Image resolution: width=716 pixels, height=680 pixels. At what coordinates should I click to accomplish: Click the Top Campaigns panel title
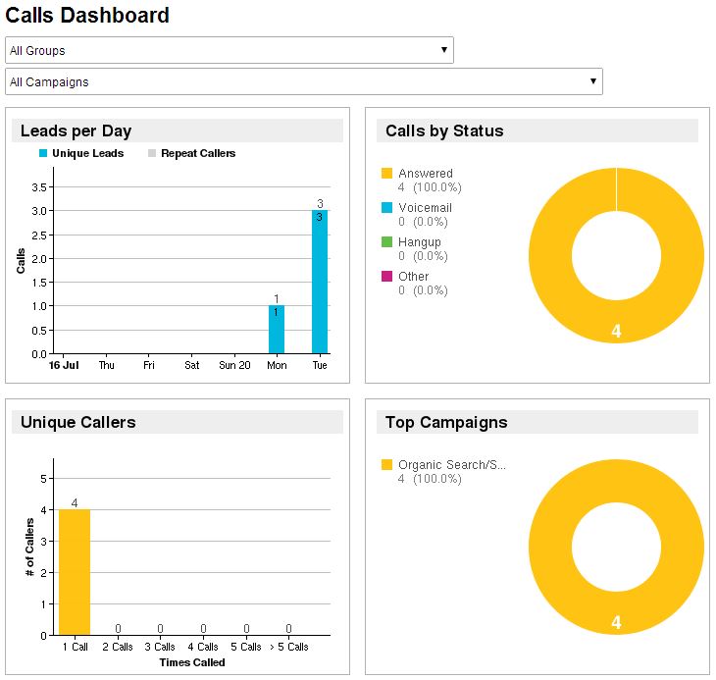coord(446,423)
